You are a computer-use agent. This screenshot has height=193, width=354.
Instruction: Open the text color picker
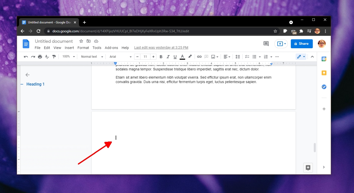[x=182, y=56]
